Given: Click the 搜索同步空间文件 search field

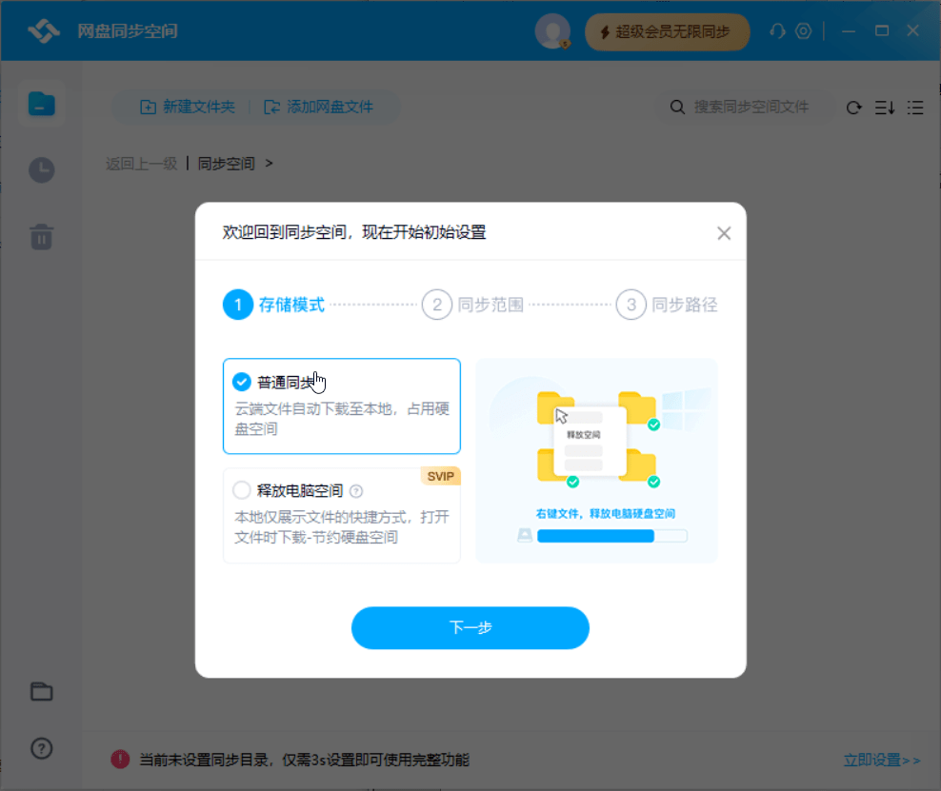Looking at the screenshot, I should point(751,108).
